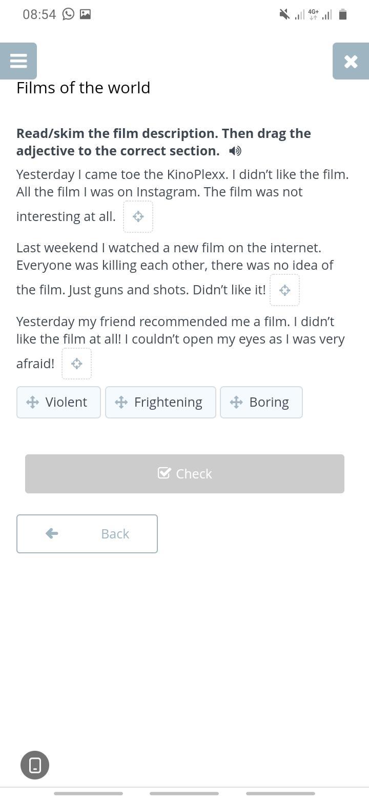Go Back to the previous page
369x800 pixels.
point(87,534)
